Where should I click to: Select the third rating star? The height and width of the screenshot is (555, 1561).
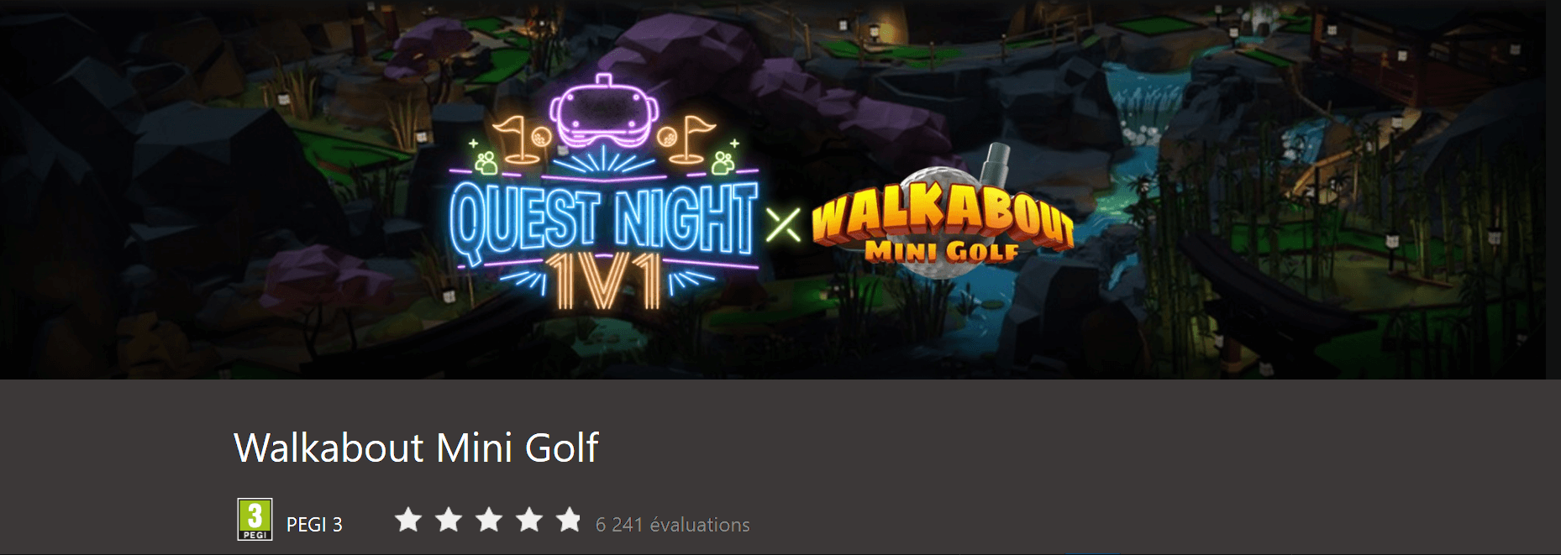(x=489, y=520)
